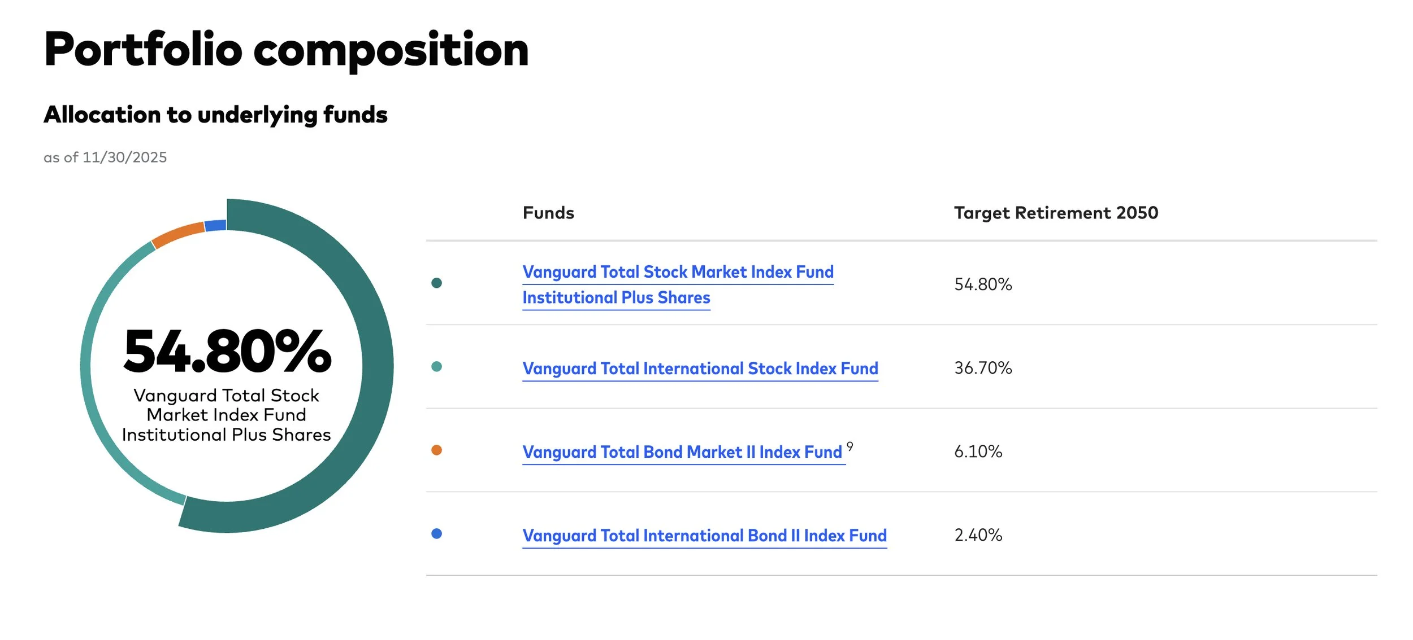Viewport: 1413px width, 640px height.
Task: Click the Portfolio composition heading
Action: tap(286, 51)
